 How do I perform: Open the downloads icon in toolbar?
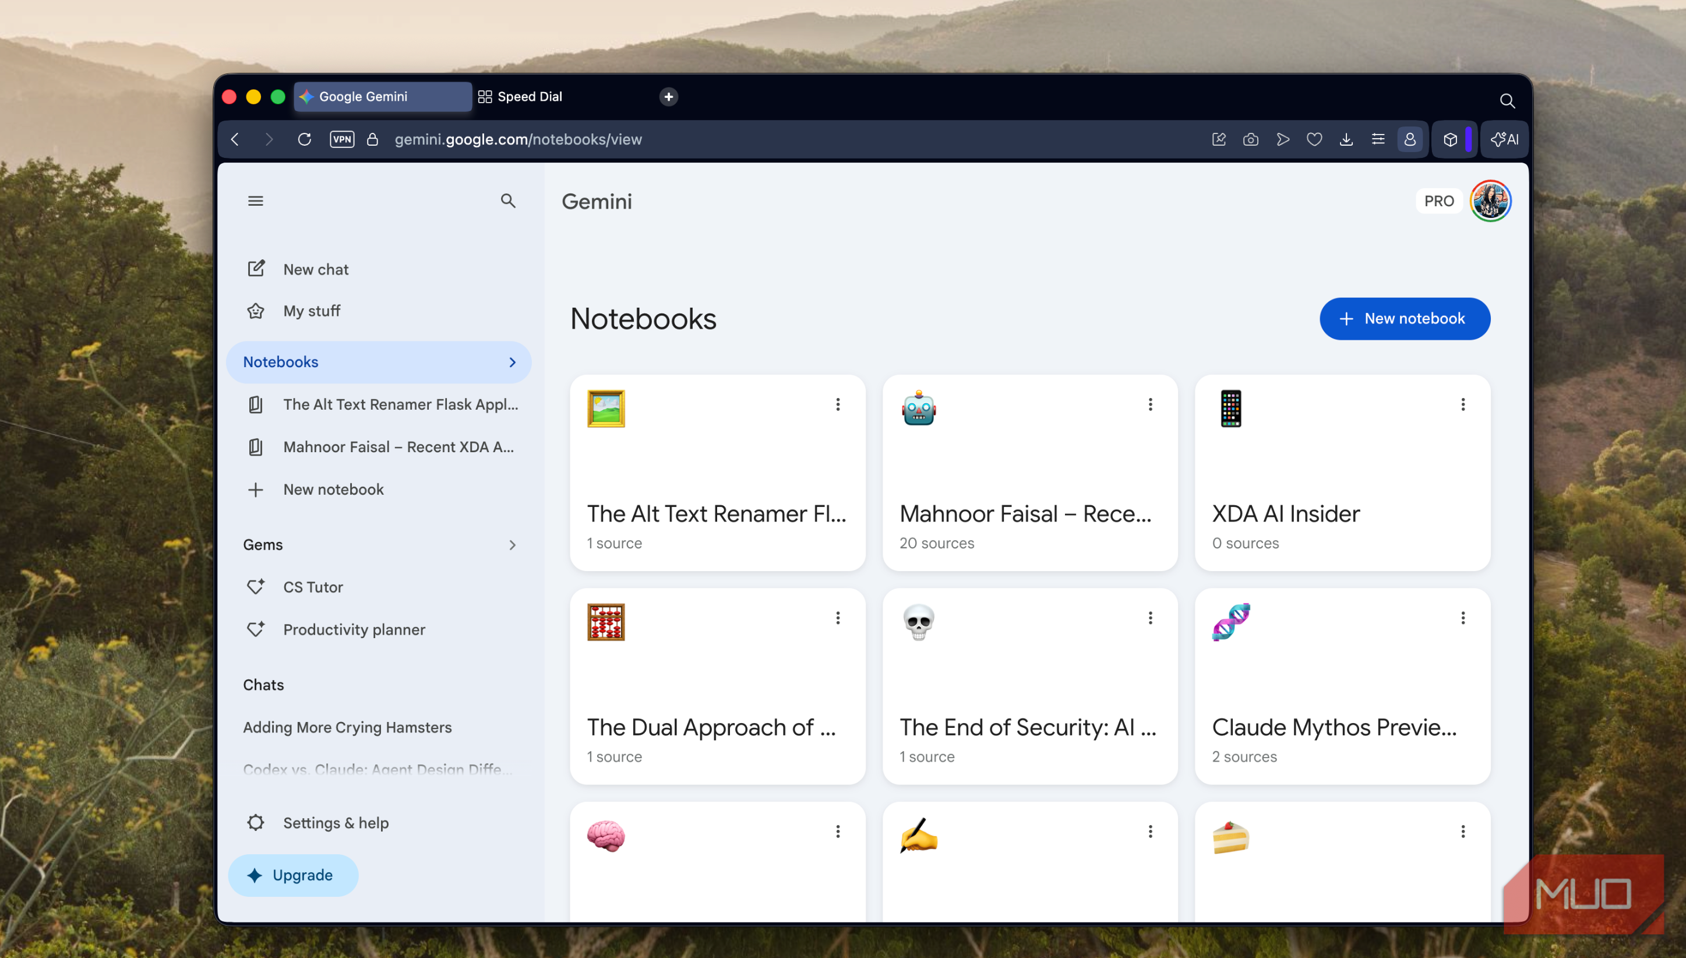pos(1346,139)
